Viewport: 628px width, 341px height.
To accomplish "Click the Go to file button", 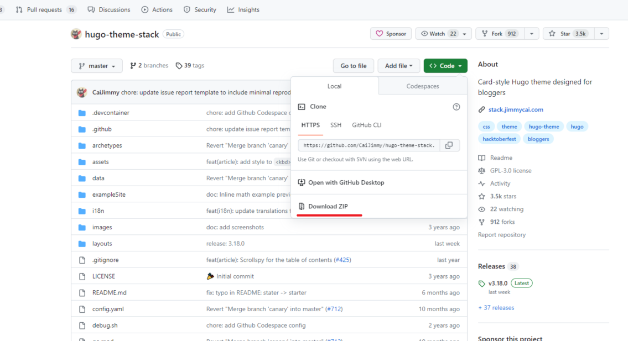I will (x=353, y=66).
